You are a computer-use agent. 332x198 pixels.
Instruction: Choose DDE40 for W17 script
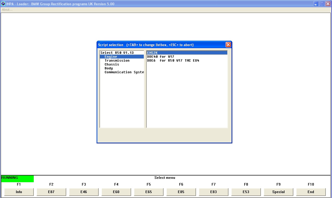pos(160,57)
